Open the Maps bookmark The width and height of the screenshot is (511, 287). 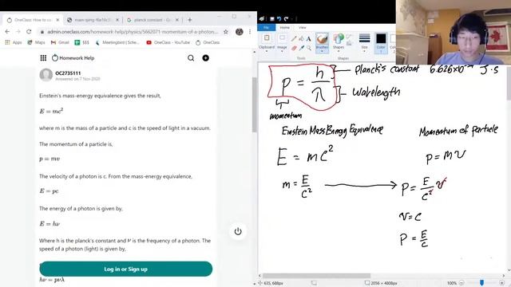pyautogui.click(x=36, y=42)
